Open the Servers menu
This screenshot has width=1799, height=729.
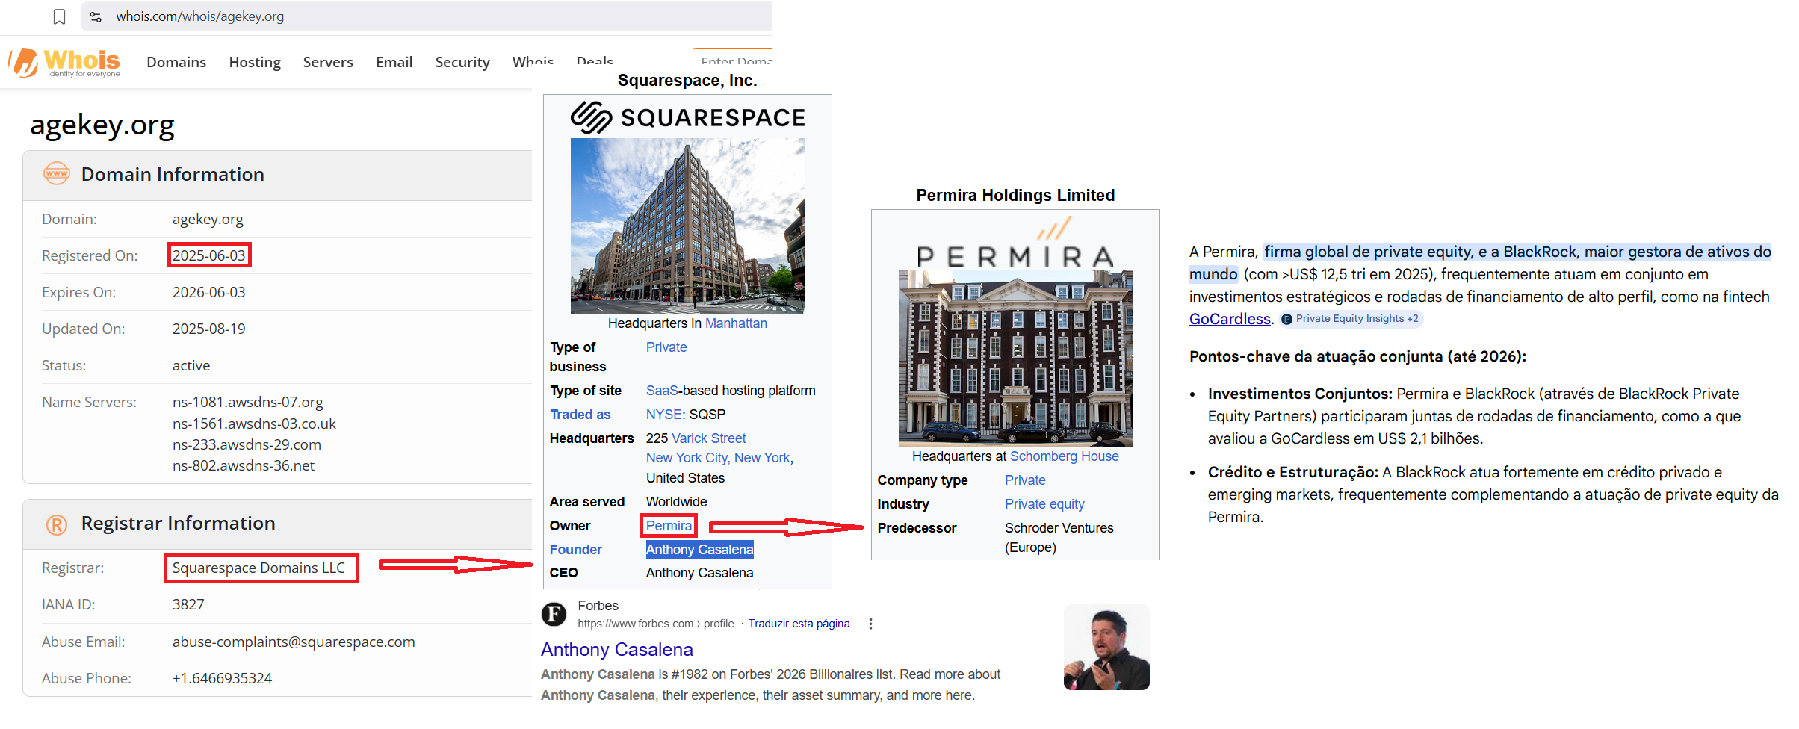(x=328, y=62)
